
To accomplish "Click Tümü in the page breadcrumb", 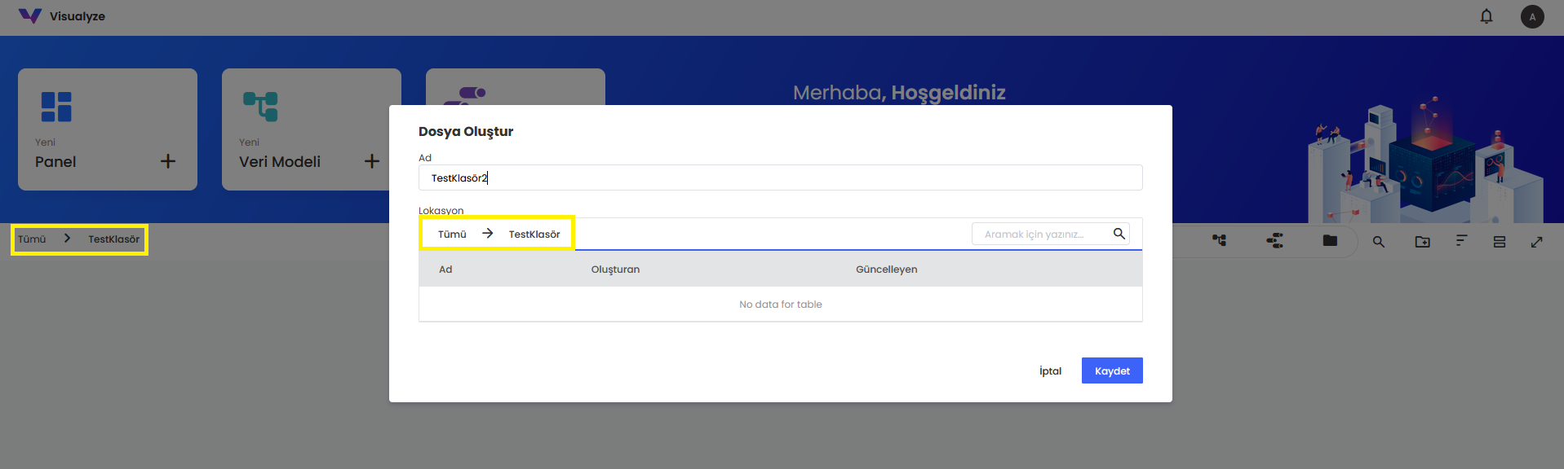I will tap(32, 239).
